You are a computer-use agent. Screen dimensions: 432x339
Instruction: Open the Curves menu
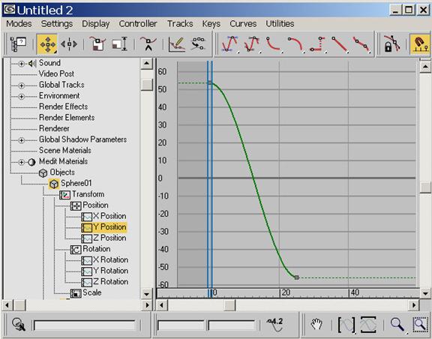pos(243,24)
